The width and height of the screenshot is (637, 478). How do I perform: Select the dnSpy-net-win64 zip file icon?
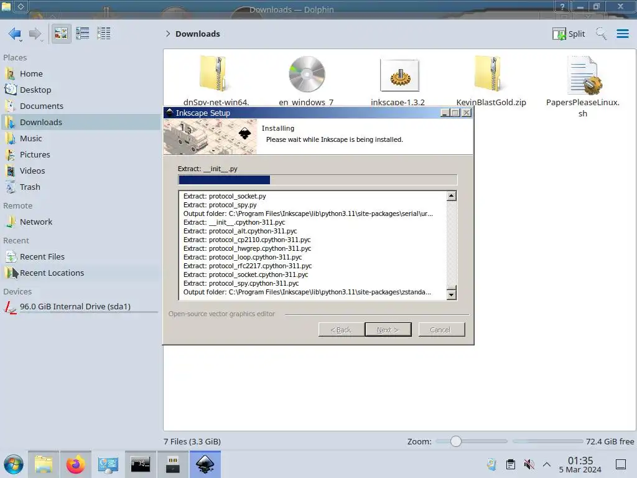point(214,74)
